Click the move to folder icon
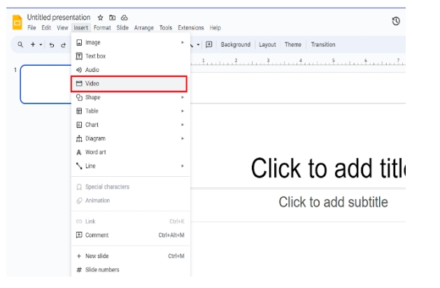 (x=112, y=17)
